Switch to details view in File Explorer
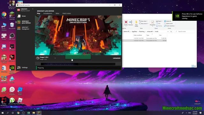The width and height of the screenshot is (204, 115). point(193,66)
